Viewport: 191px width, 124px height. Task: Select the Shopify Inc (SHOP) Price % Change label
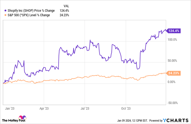pyautogui.click(x=31, y=11)
